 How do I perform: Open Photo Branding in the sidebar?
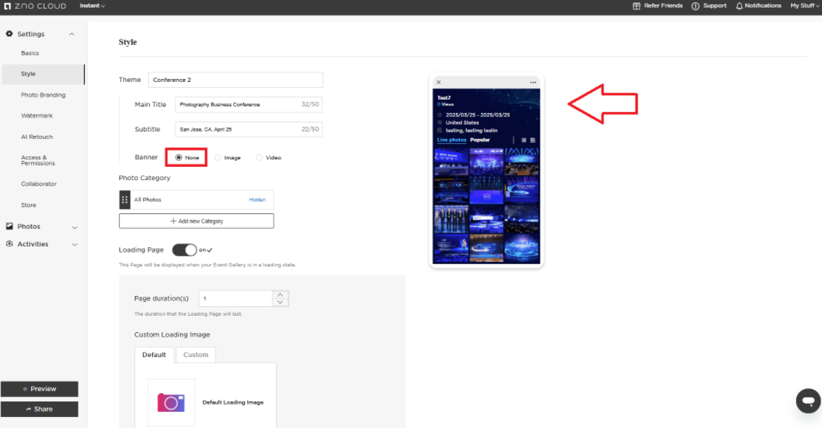(x=43, y=95)
